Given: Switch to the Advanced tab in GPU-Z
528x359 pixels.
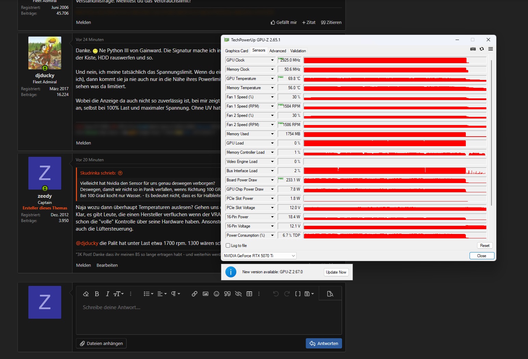Looking at the screenshot, I should (278, 51).
